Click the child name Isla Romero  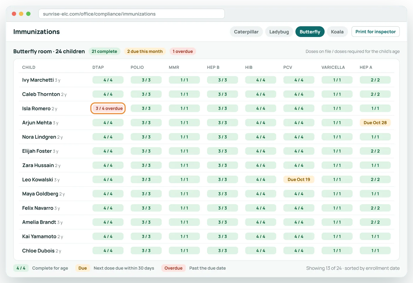36,109
